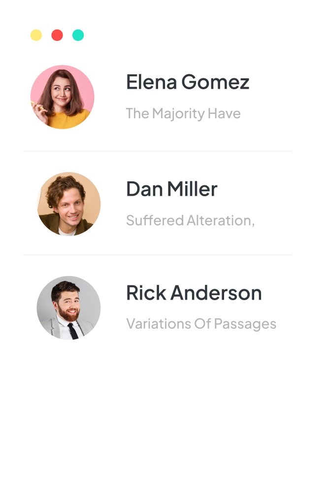This screenshot has height=483, width=327.
Task: Open Elena Gomez's profile picture
Action: (62, 97)
